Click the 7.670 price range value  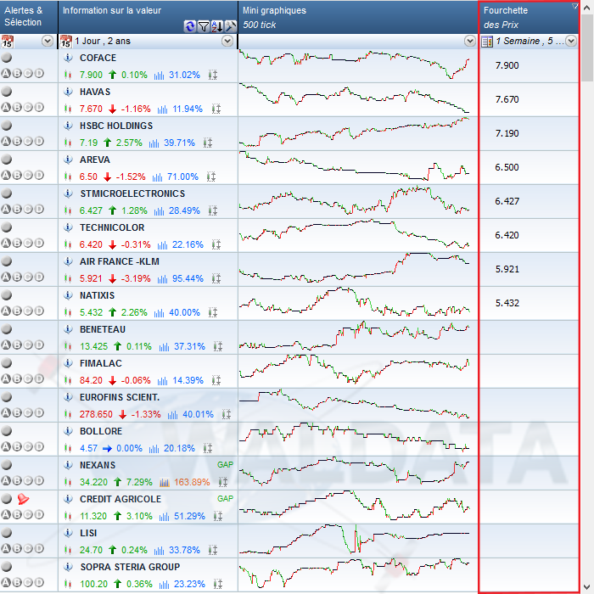[507, 99]
